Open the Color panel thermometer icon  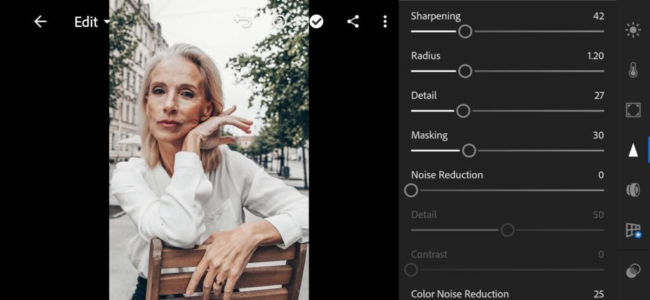pyautogui.click(x=633, y=70)
